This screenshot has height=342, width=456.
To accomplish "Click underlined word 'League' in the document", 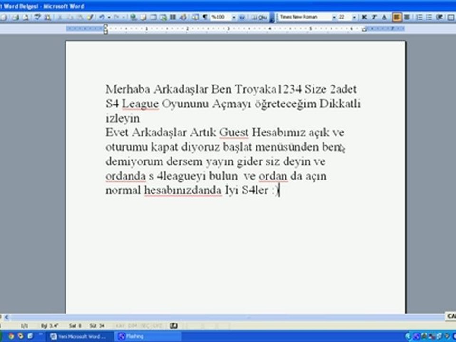I will (x=140, y=104).
